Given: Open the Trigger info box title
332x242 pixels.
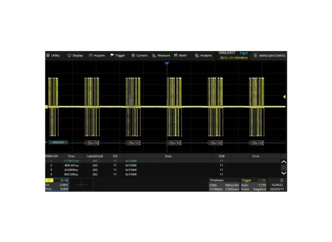Looking at the screenshot, I should (246, 180).
